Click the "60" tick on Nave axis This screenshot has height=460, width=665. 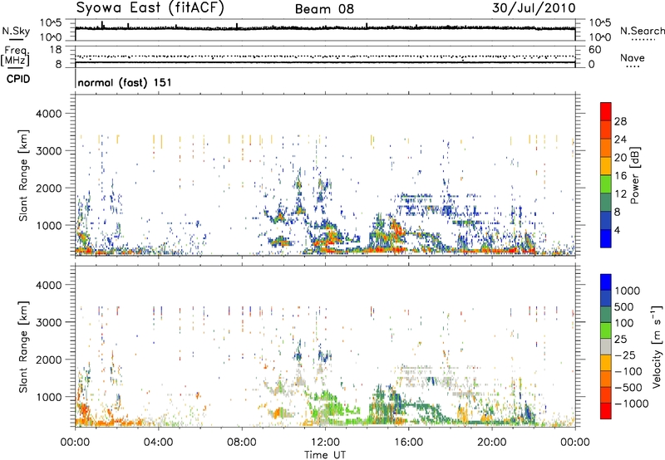[x=595, y=50]
